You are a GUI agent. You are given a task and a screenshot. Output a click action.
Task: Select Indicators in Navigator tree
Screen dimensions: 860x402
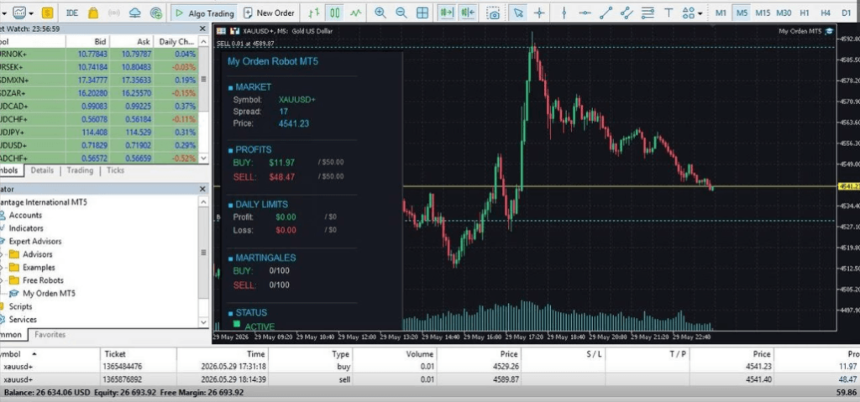tap(26, 228)
